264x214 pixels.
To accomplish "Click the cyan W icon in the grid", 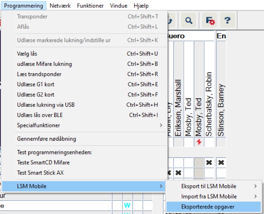I will pos(127,205).
